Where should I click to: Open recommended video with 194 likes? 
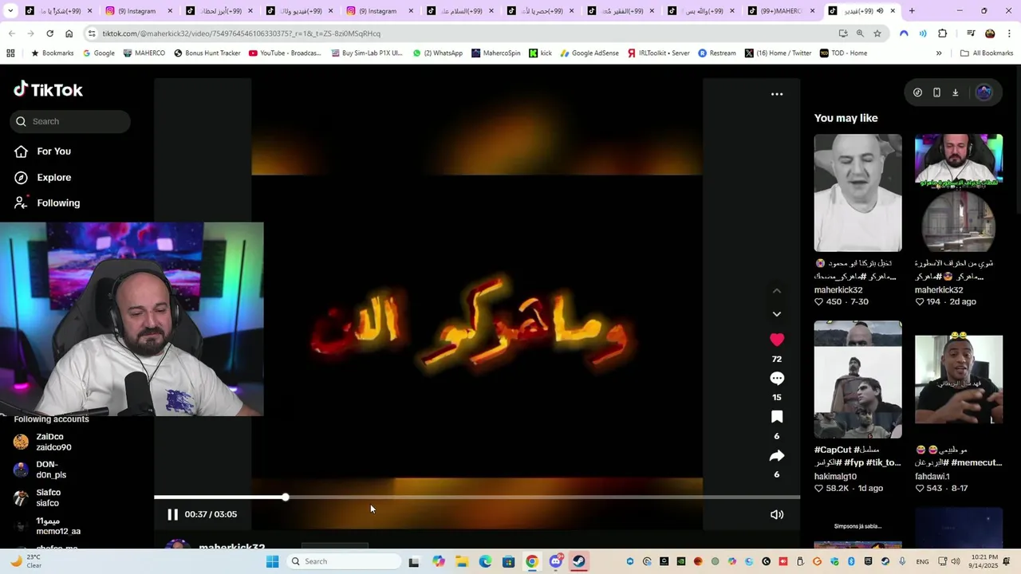click(959, 193)
